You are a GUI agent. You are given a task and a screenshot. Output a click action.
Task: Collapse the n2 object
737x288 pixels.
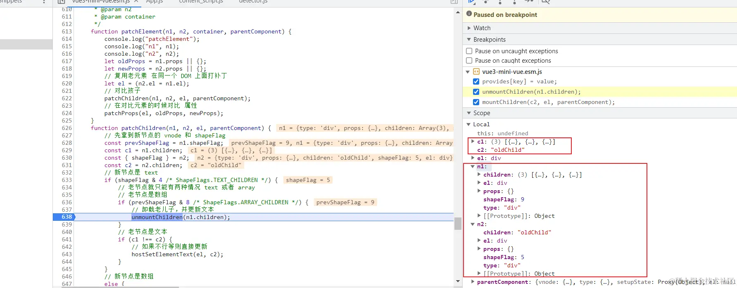coord(473,224)
